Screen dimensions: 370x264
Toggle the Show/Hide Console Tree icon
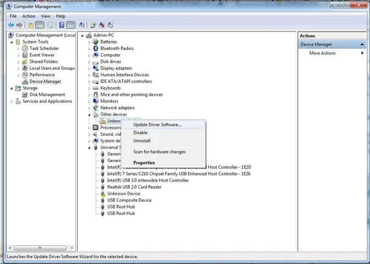[40, 25]
